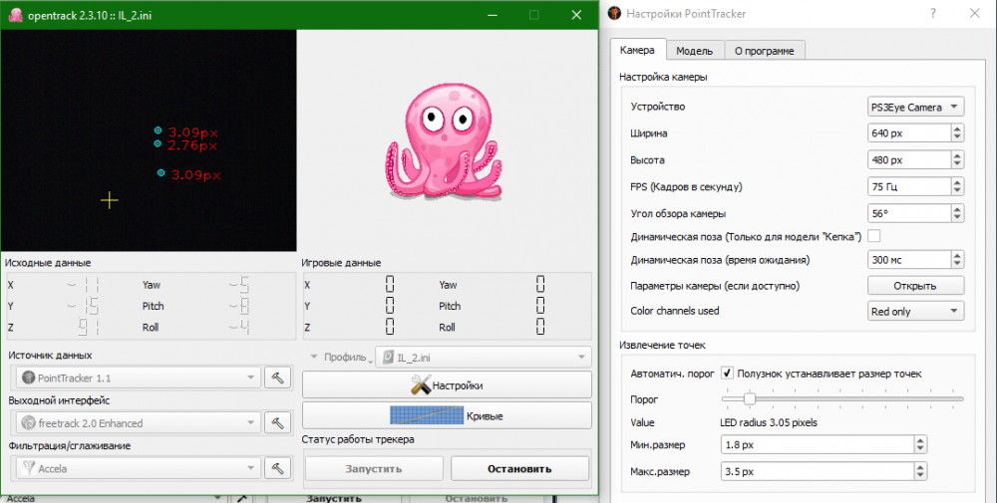Click the Открыть camera parameters button
This screenshot has width=997, height=503.
point(915,286)
